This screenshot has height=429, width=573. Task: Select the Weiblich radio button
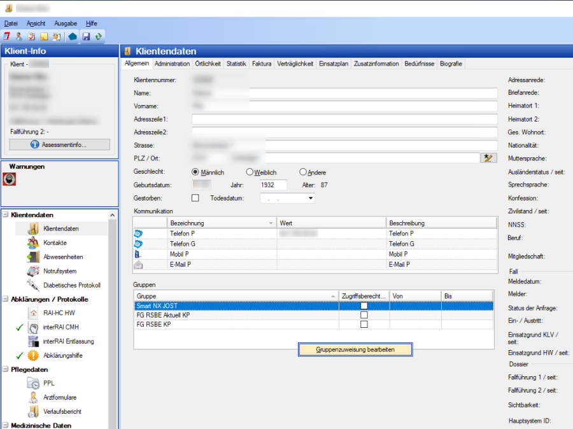250,172
